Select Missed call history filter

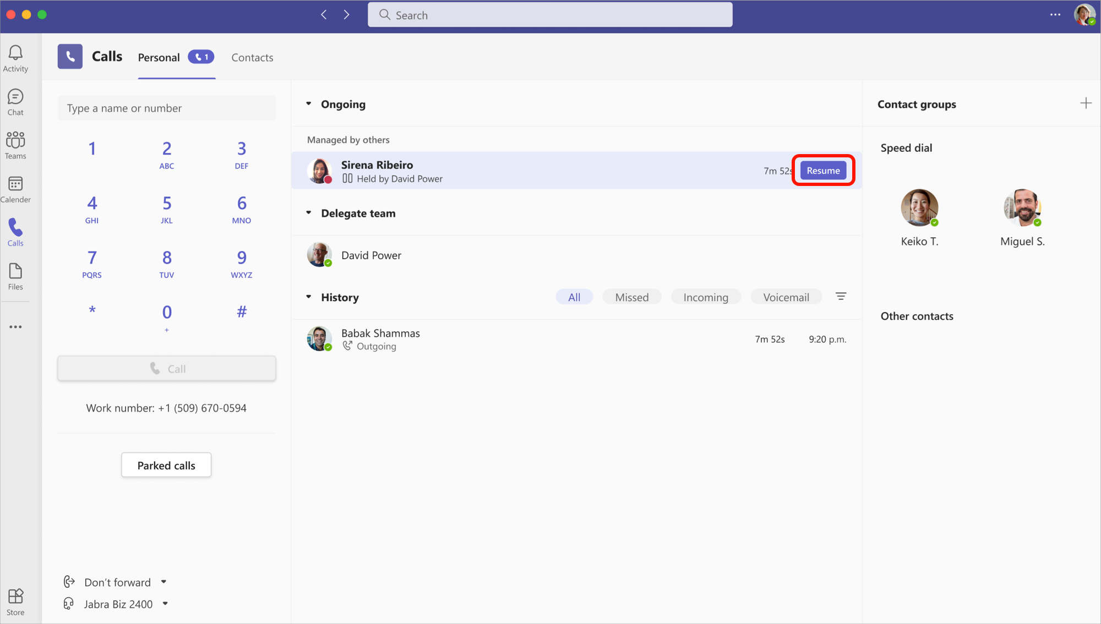tap(632, 297)
